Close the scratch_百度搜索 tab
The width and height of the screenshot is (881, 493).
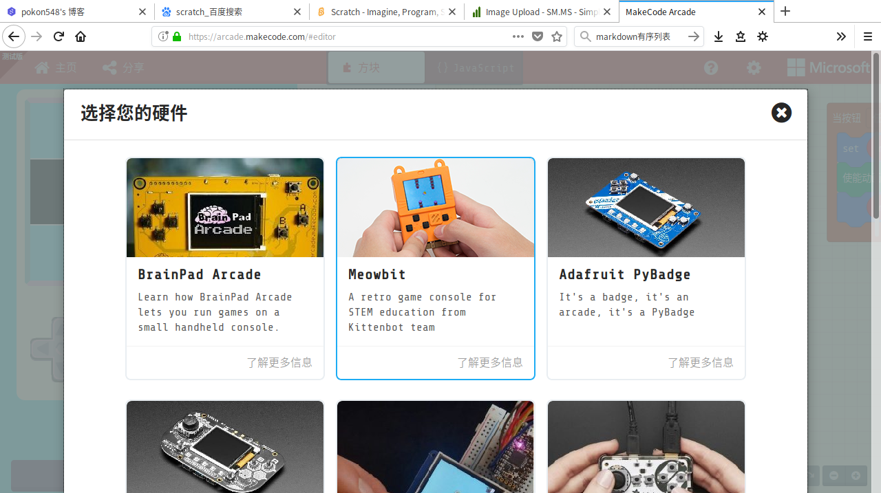point(297,12)
